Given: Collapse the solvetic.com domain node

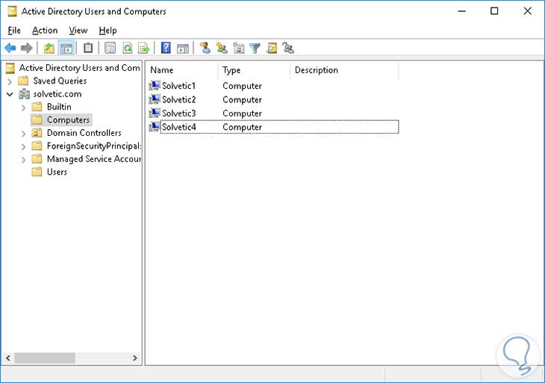Looking at the screenshot, I should (x=10, y=94).
